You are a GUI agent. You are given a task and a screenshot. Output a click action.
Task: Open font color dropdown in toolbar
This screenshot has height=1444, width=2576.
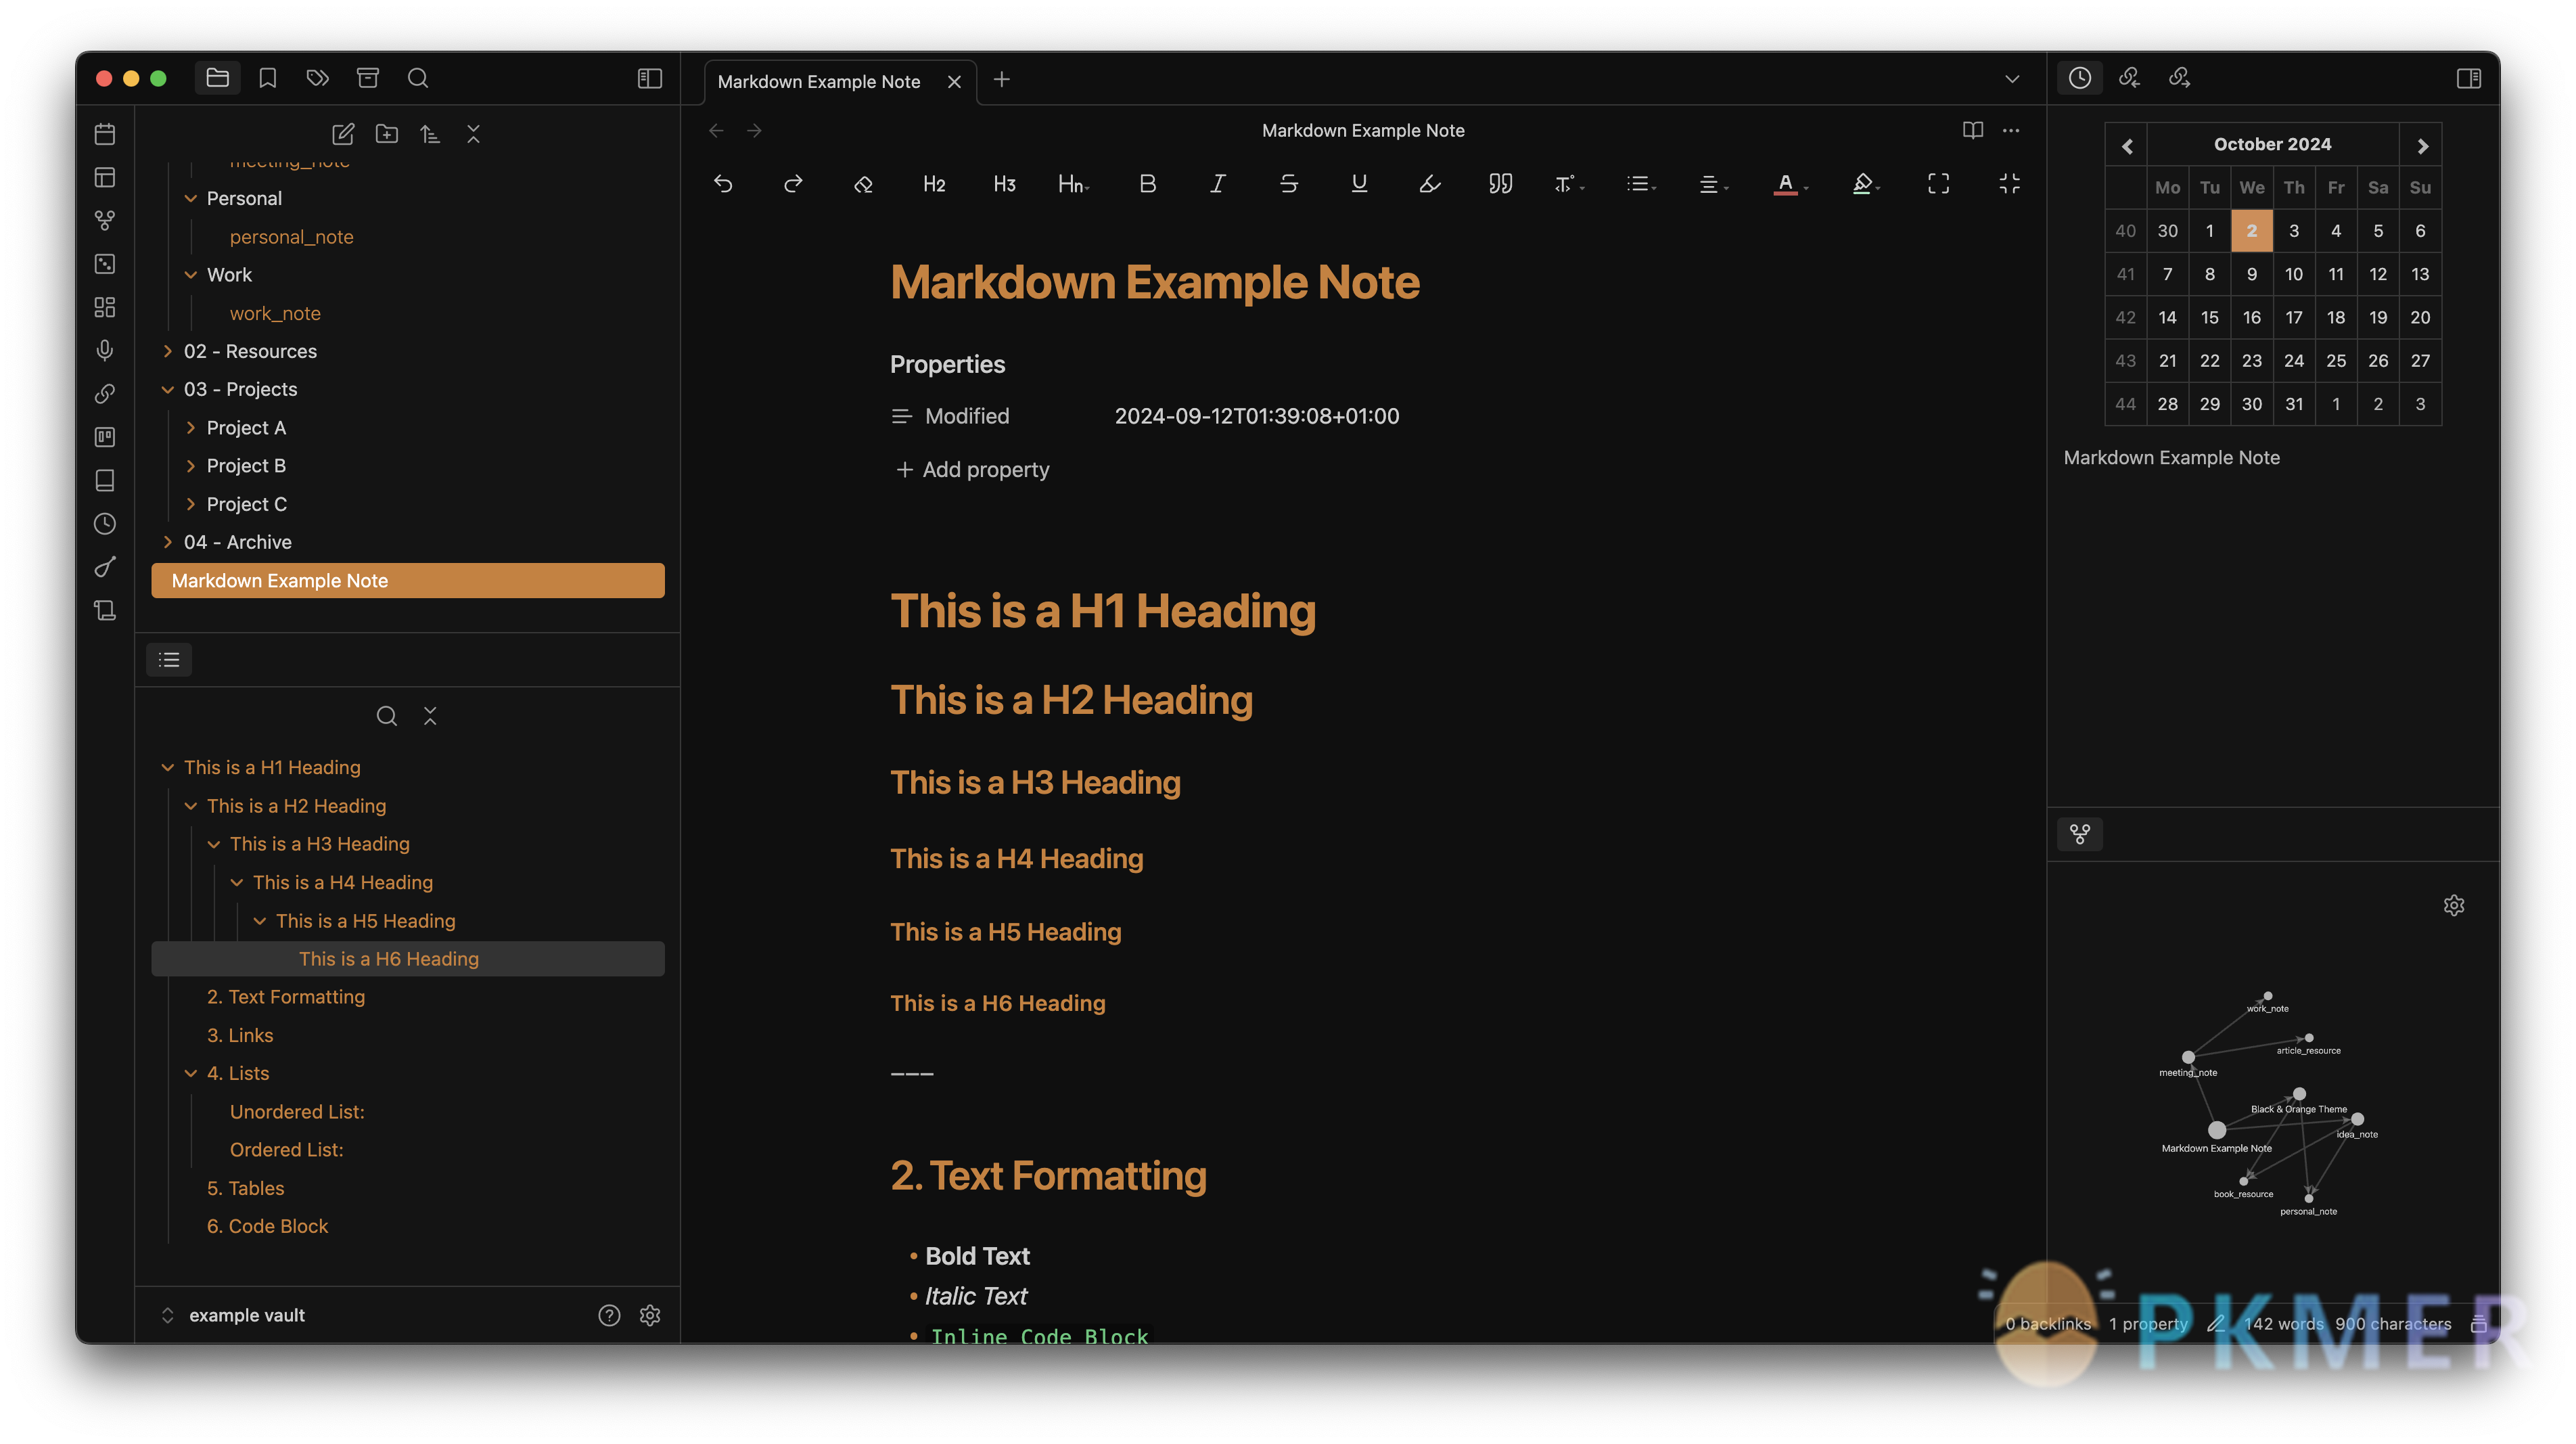point(1790,184)
